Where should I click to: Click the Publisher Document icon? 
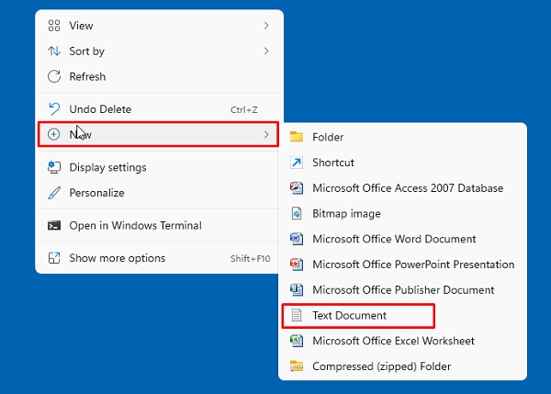coord(297,290)
